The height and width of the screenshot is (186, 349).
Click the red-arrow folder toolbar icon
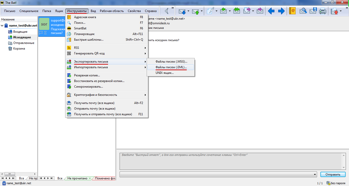pyautogui.click(x=334, y=11)
